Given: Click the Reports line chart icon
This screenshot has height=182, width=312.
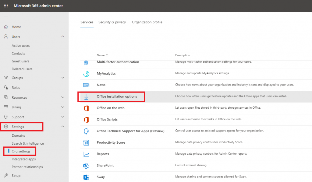Looking at the screenshot, I should click(x=86, y=154).
